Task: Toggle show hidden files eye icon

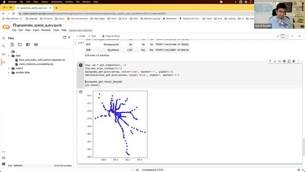Action: pos(36,44)
